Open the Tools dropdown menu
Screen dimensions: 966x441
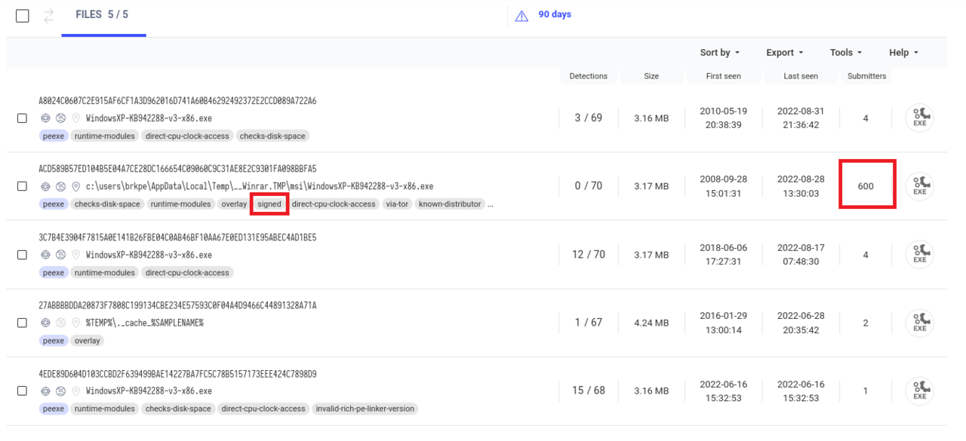845,53
